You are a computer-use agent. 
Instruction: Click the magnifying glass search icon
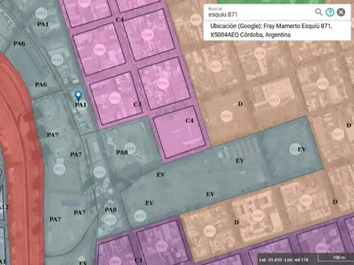319,12
